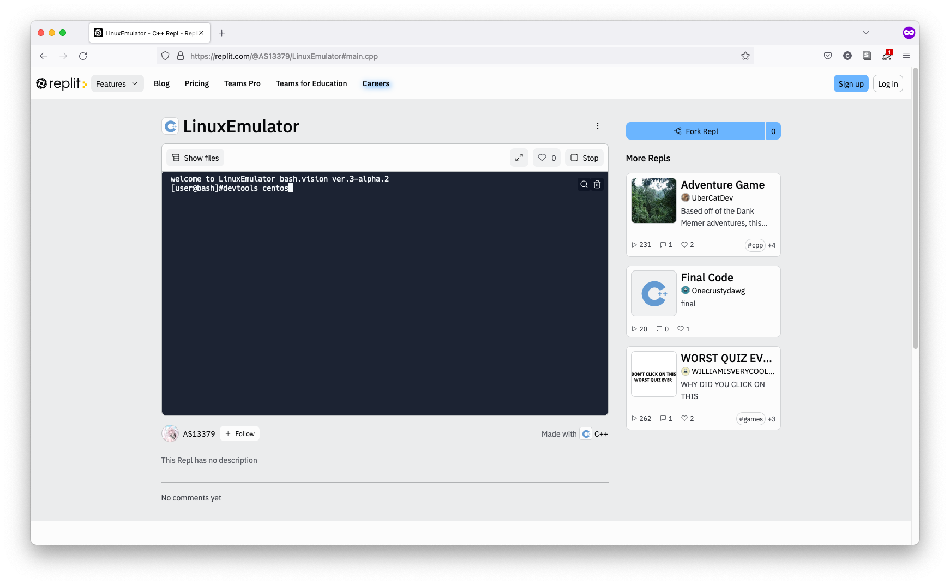Select the LinuxEmulator browser tab
This screenshot has height=585, width=950.
point(149,33)
